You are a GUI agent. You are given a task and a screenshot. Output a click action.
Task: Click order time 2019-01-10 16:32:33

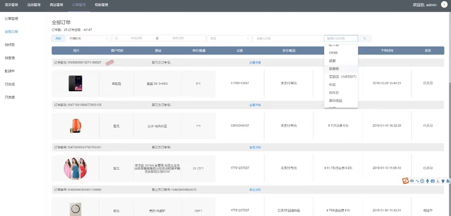coord(387,125)
